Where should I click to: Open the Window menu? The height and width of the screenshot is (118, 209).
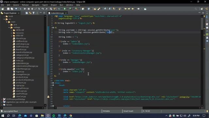pos(70,5)
